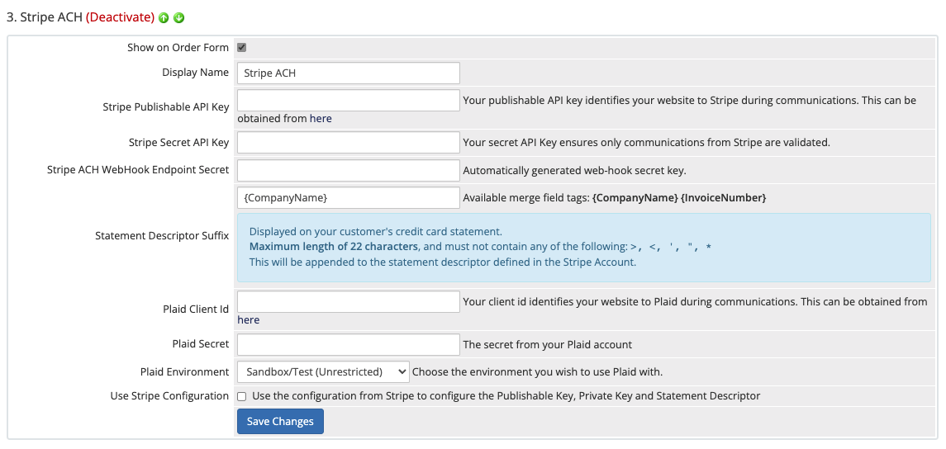Viewport: 946px width, 449px height.
Task: Focus the Stripe Publishable API Key field
Action: click(349, 100)
